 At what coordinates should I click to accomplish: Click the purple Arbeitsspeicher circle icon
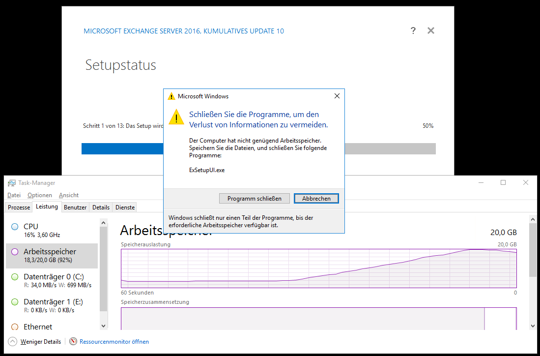14,252
